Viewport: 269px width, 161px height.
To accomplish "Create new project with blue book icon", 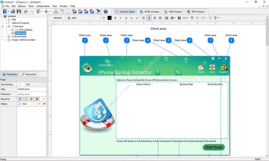I will pos(5,11).
